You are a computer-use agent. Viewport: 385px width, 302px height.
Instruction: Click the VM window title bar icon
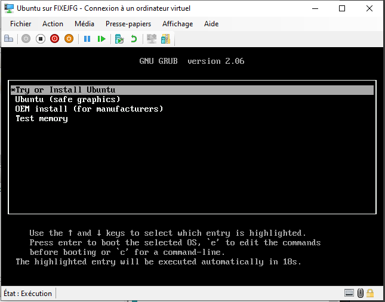pos(9,8)
